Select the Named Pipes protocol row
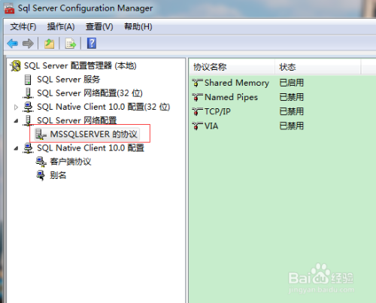376x303 pixels. click(231, 97)
